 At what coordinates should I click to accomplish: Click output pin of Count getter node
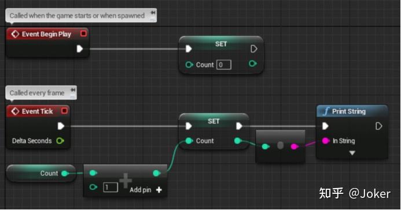[65, 174]
